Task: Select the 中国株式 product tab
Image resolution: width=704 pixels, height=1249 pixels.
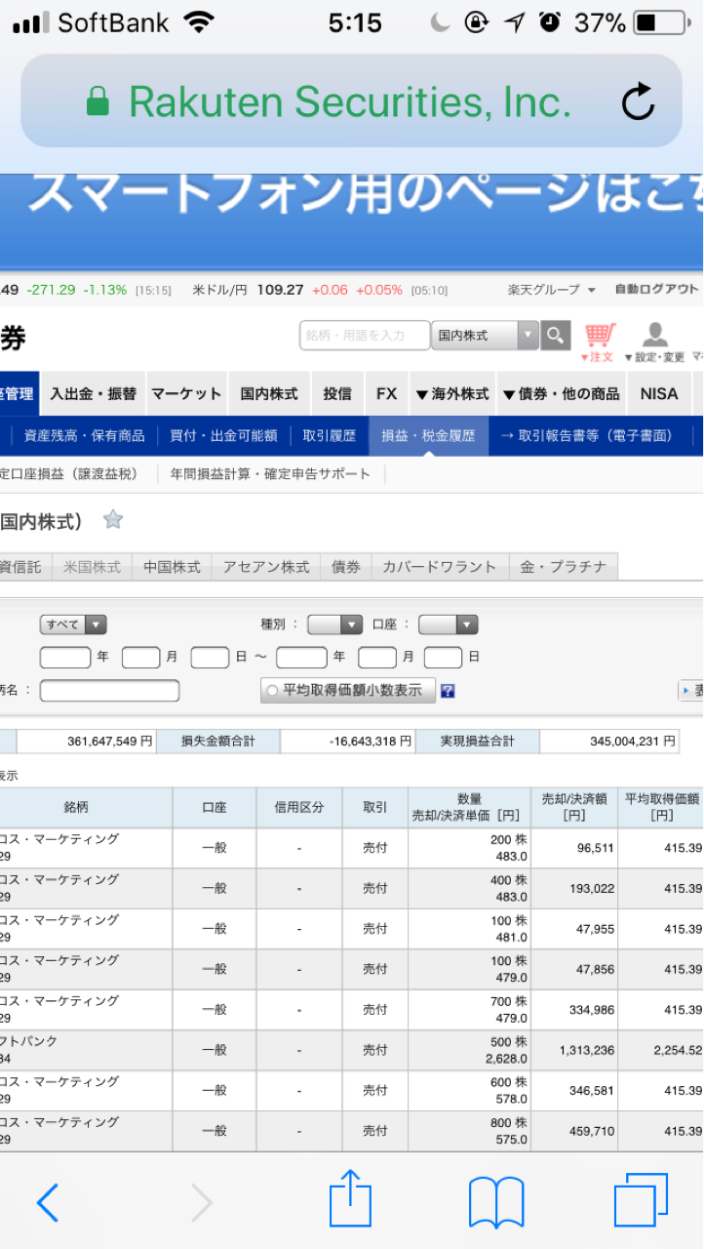Action: (172, 567)
